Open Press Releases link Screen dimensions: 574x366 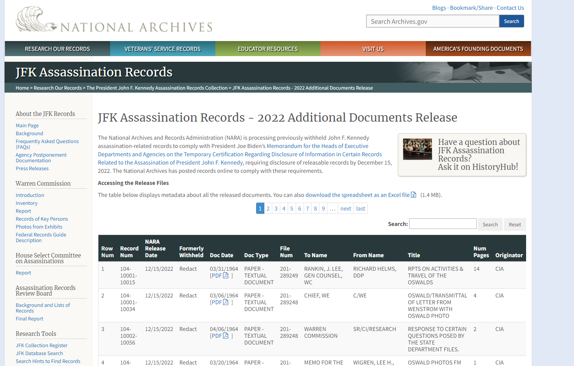(x=32, y=169)
